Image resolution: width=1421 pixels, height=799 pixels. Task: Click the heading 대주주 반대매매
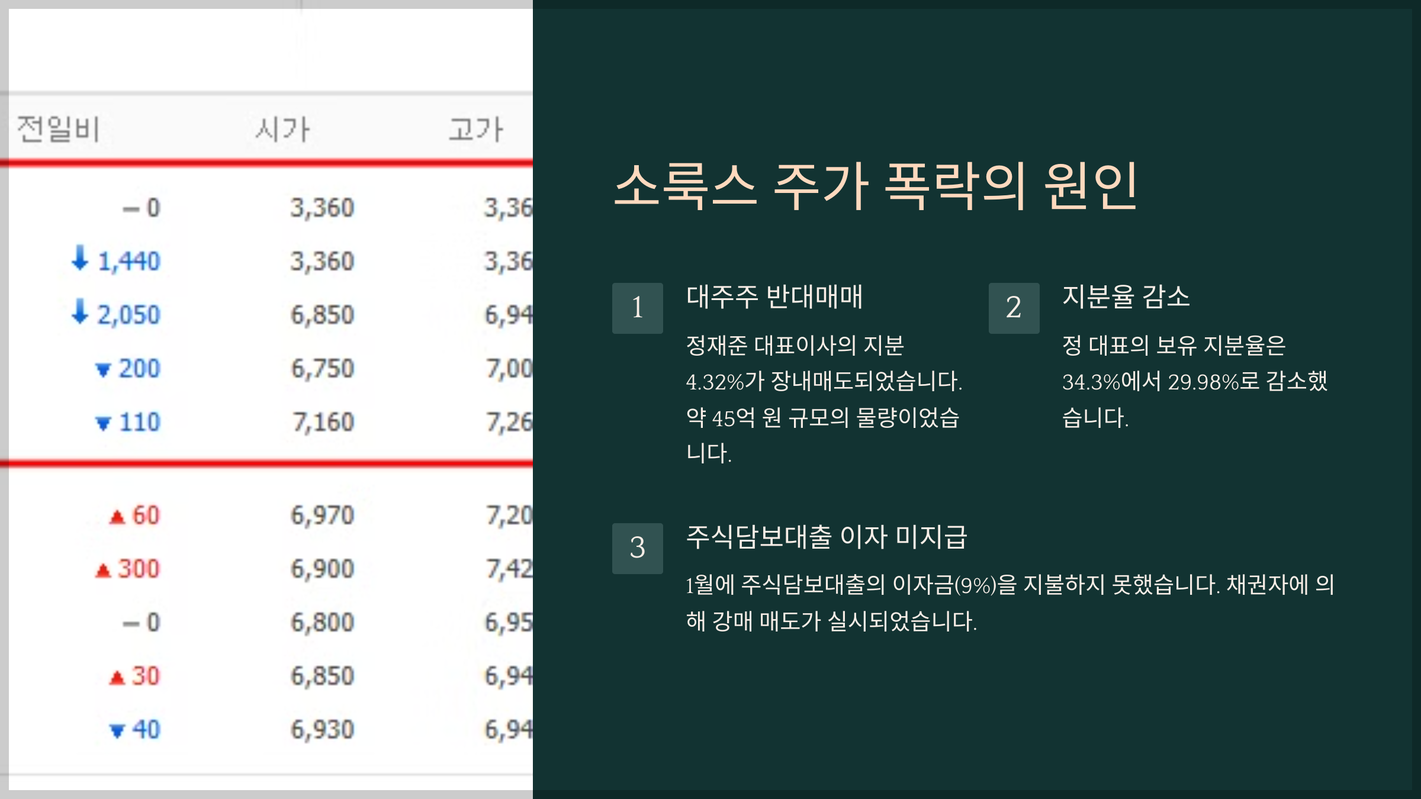point(774,297)
